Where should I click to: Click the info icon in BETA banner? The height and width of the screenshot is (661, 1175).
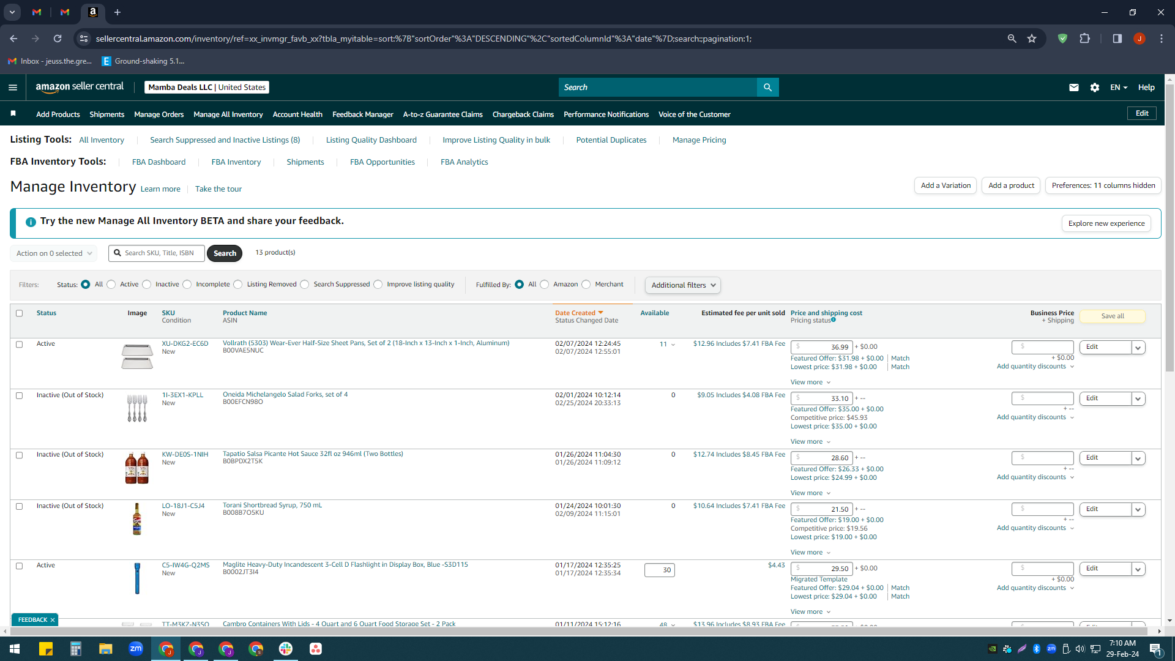pos(31,222)
